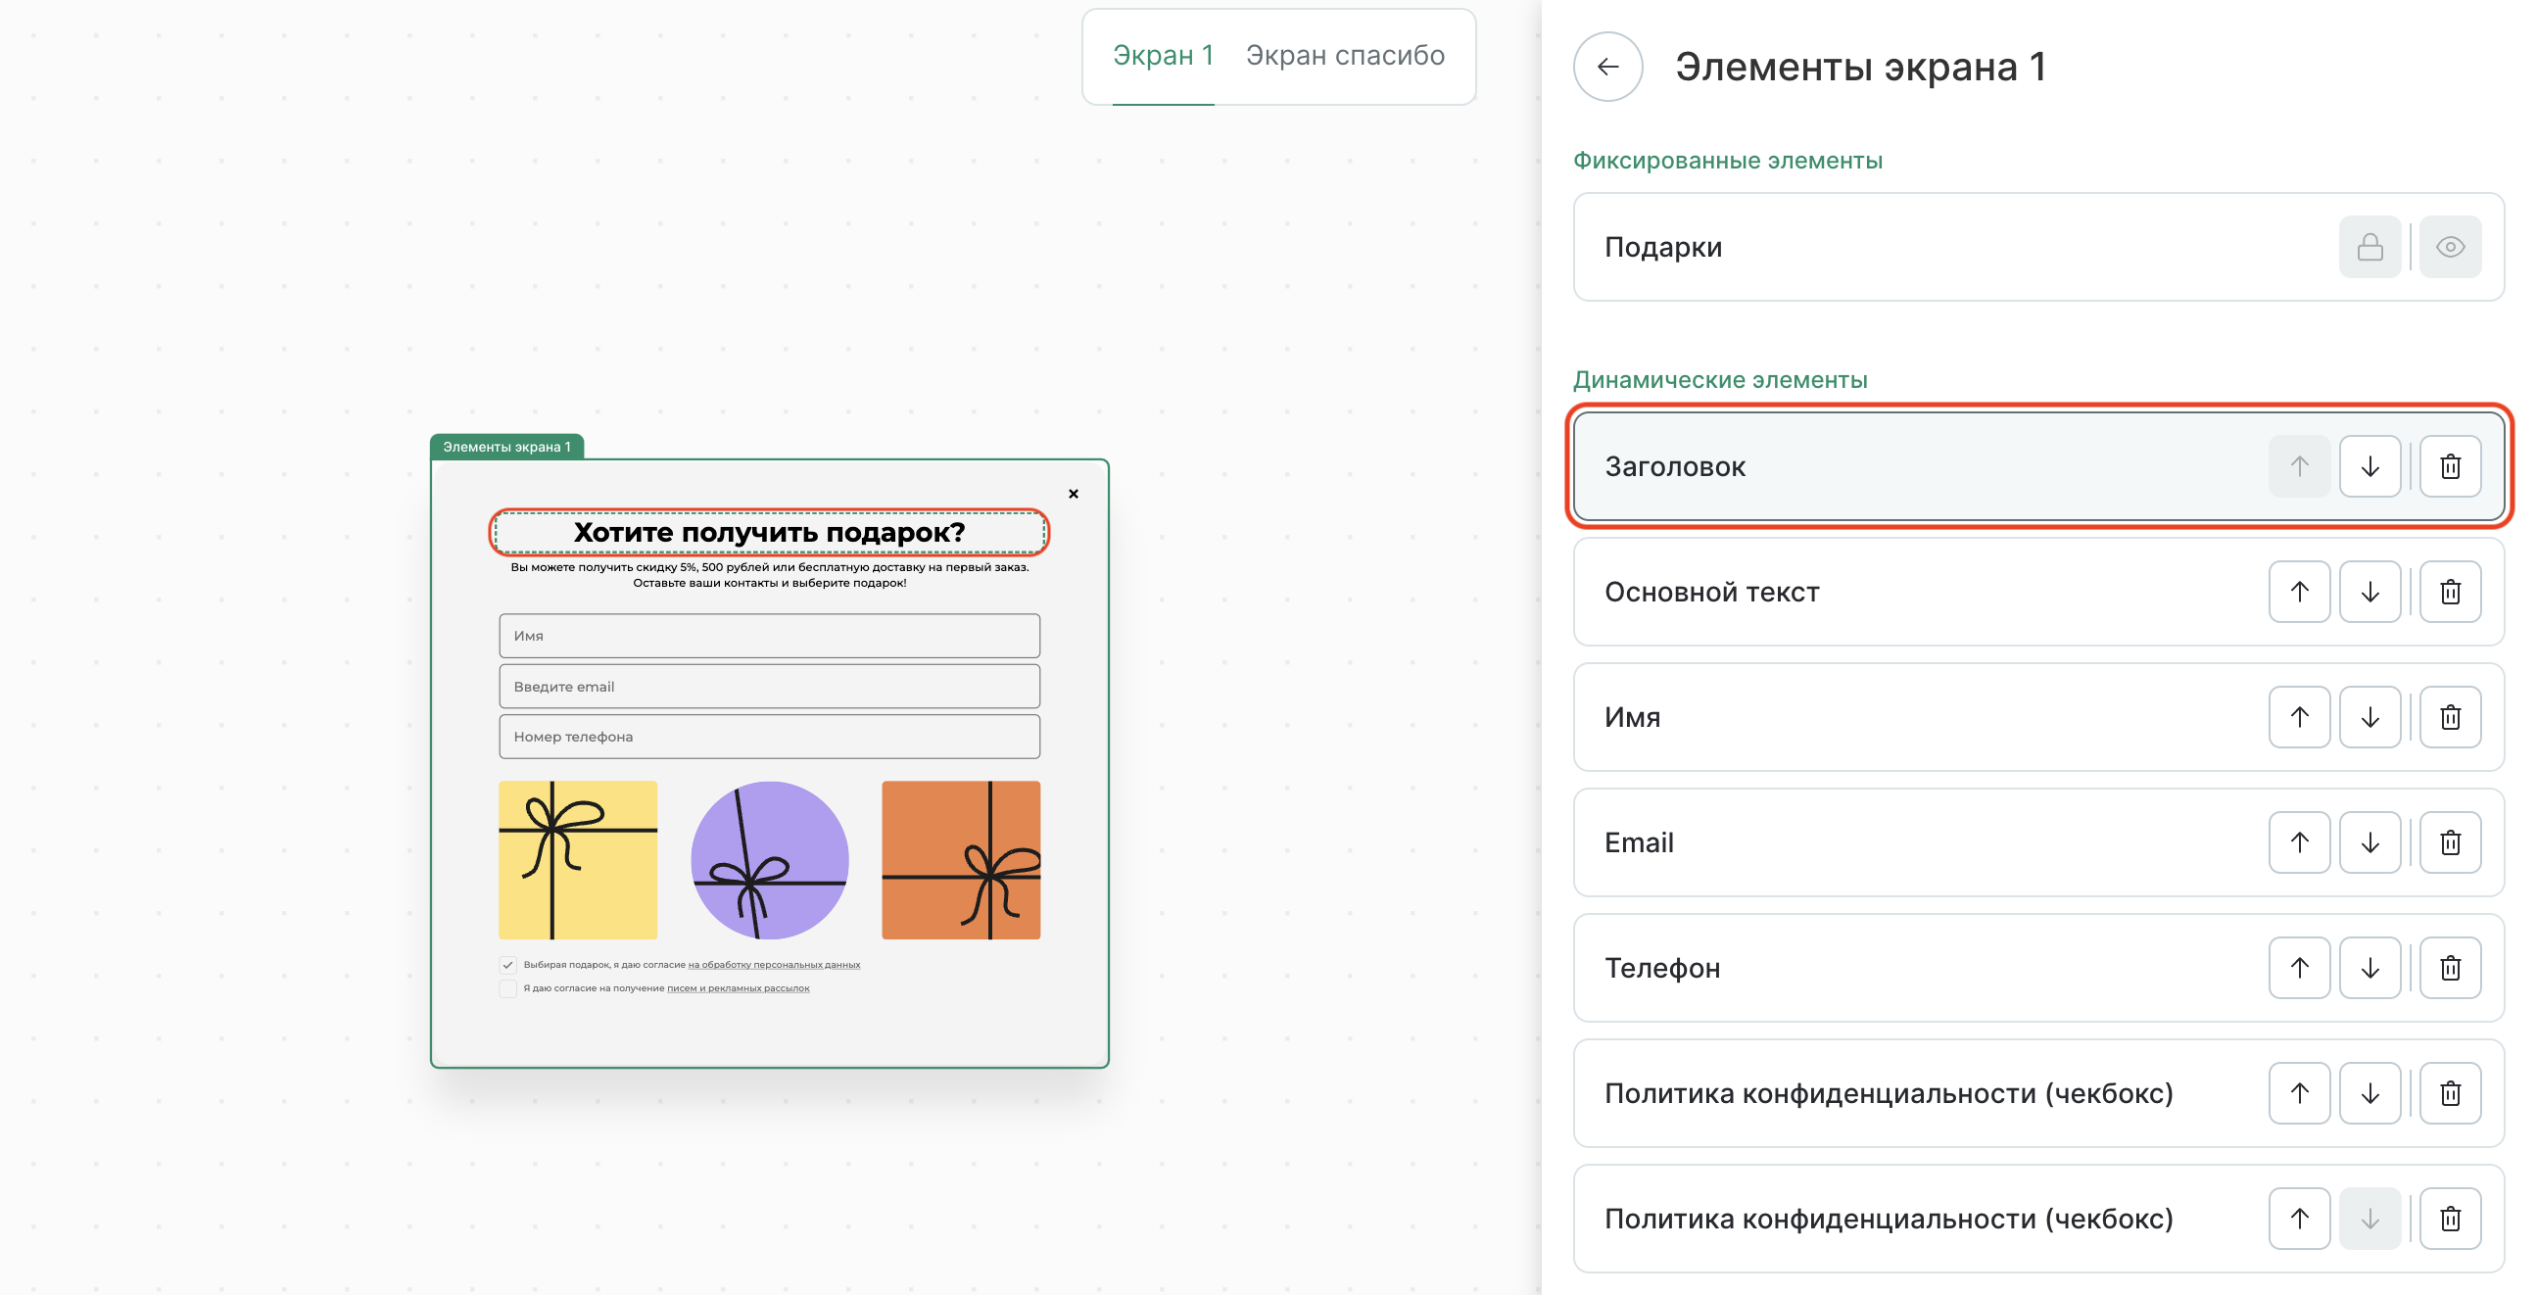
Task: Click the lock icon on Подарки row
Action: pyautogui.click(x=2369, y=247)
